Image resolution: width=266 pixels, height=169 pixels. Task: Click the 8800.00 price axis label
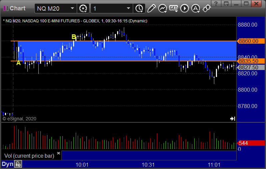[248, 90]
